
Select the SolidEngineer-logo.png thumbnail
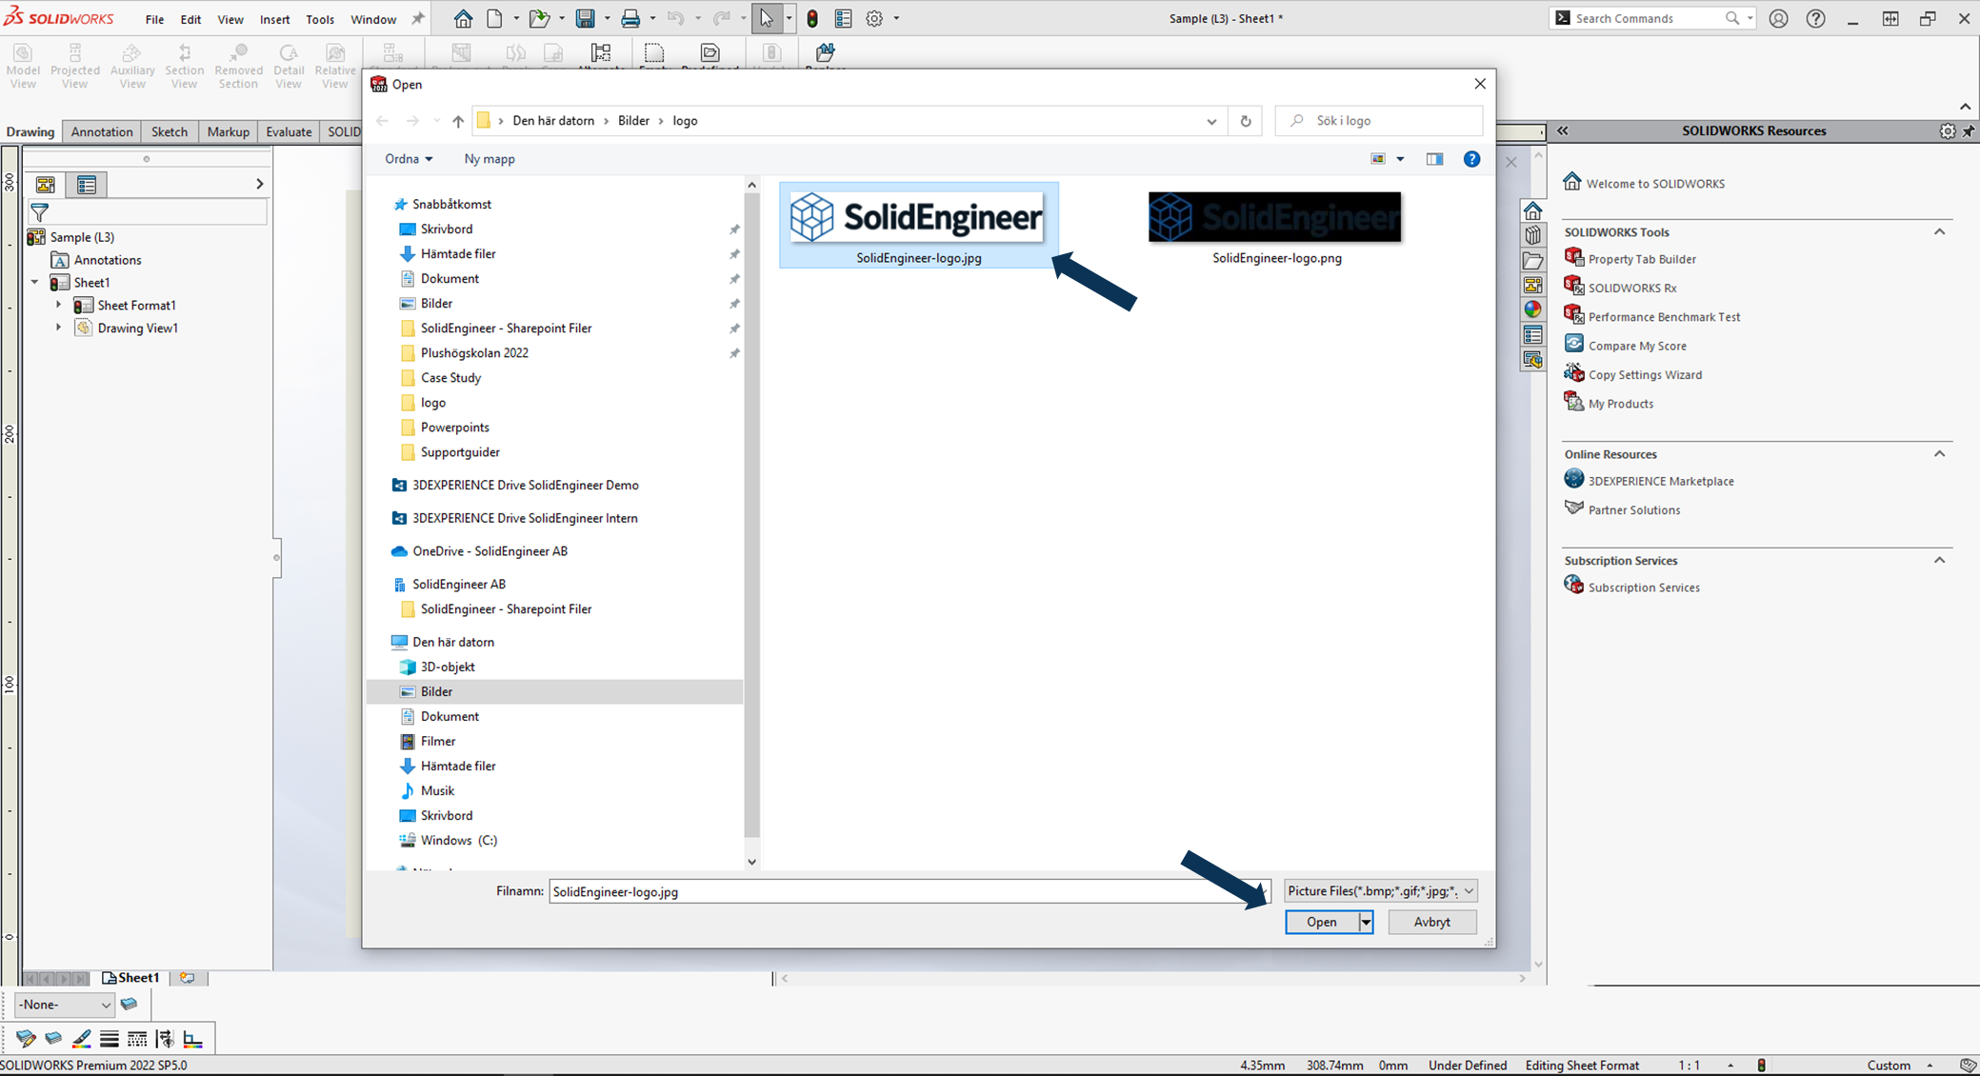click(x=1274, y=218)
